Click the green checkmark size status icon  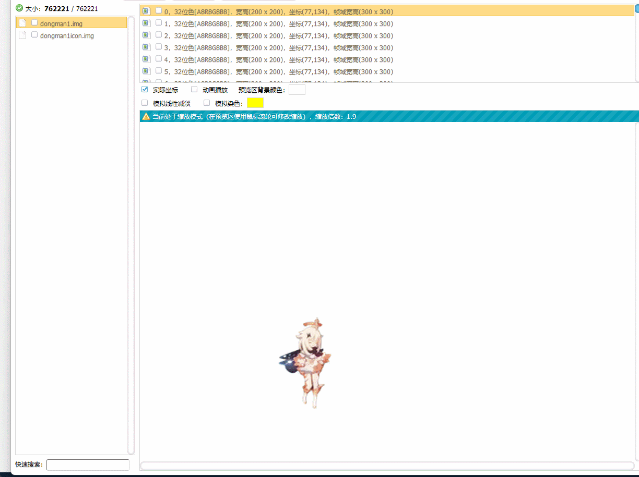[x=19, y=8]
